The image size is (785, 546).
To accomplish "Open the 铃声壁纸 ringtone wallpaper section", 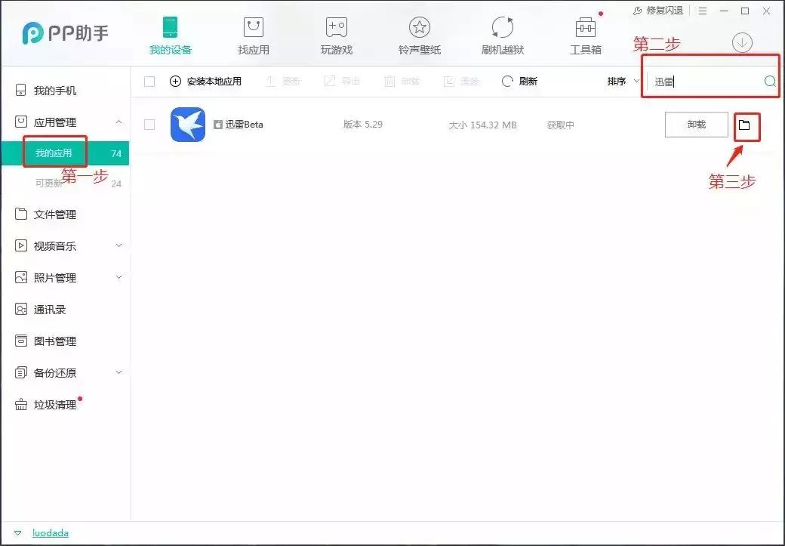I will pos(418,29).
